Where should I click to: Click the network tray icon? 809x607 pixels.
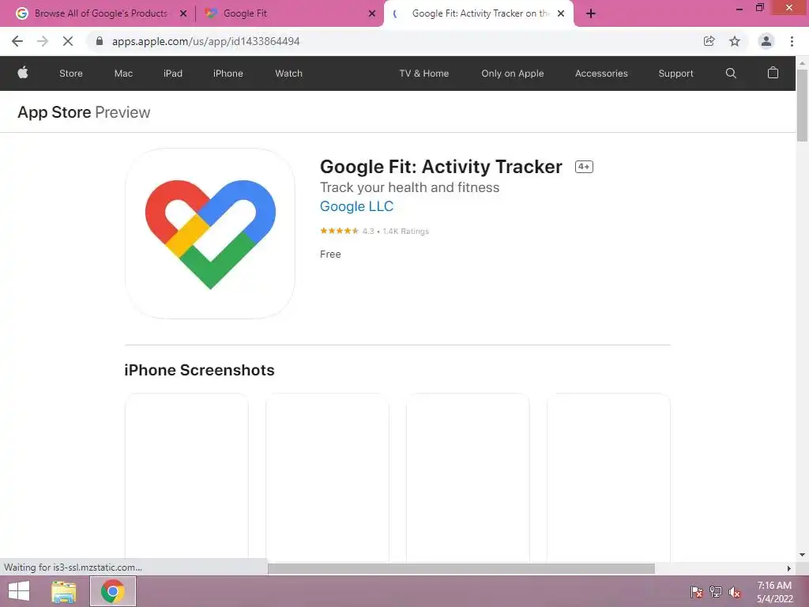point(716,591)
